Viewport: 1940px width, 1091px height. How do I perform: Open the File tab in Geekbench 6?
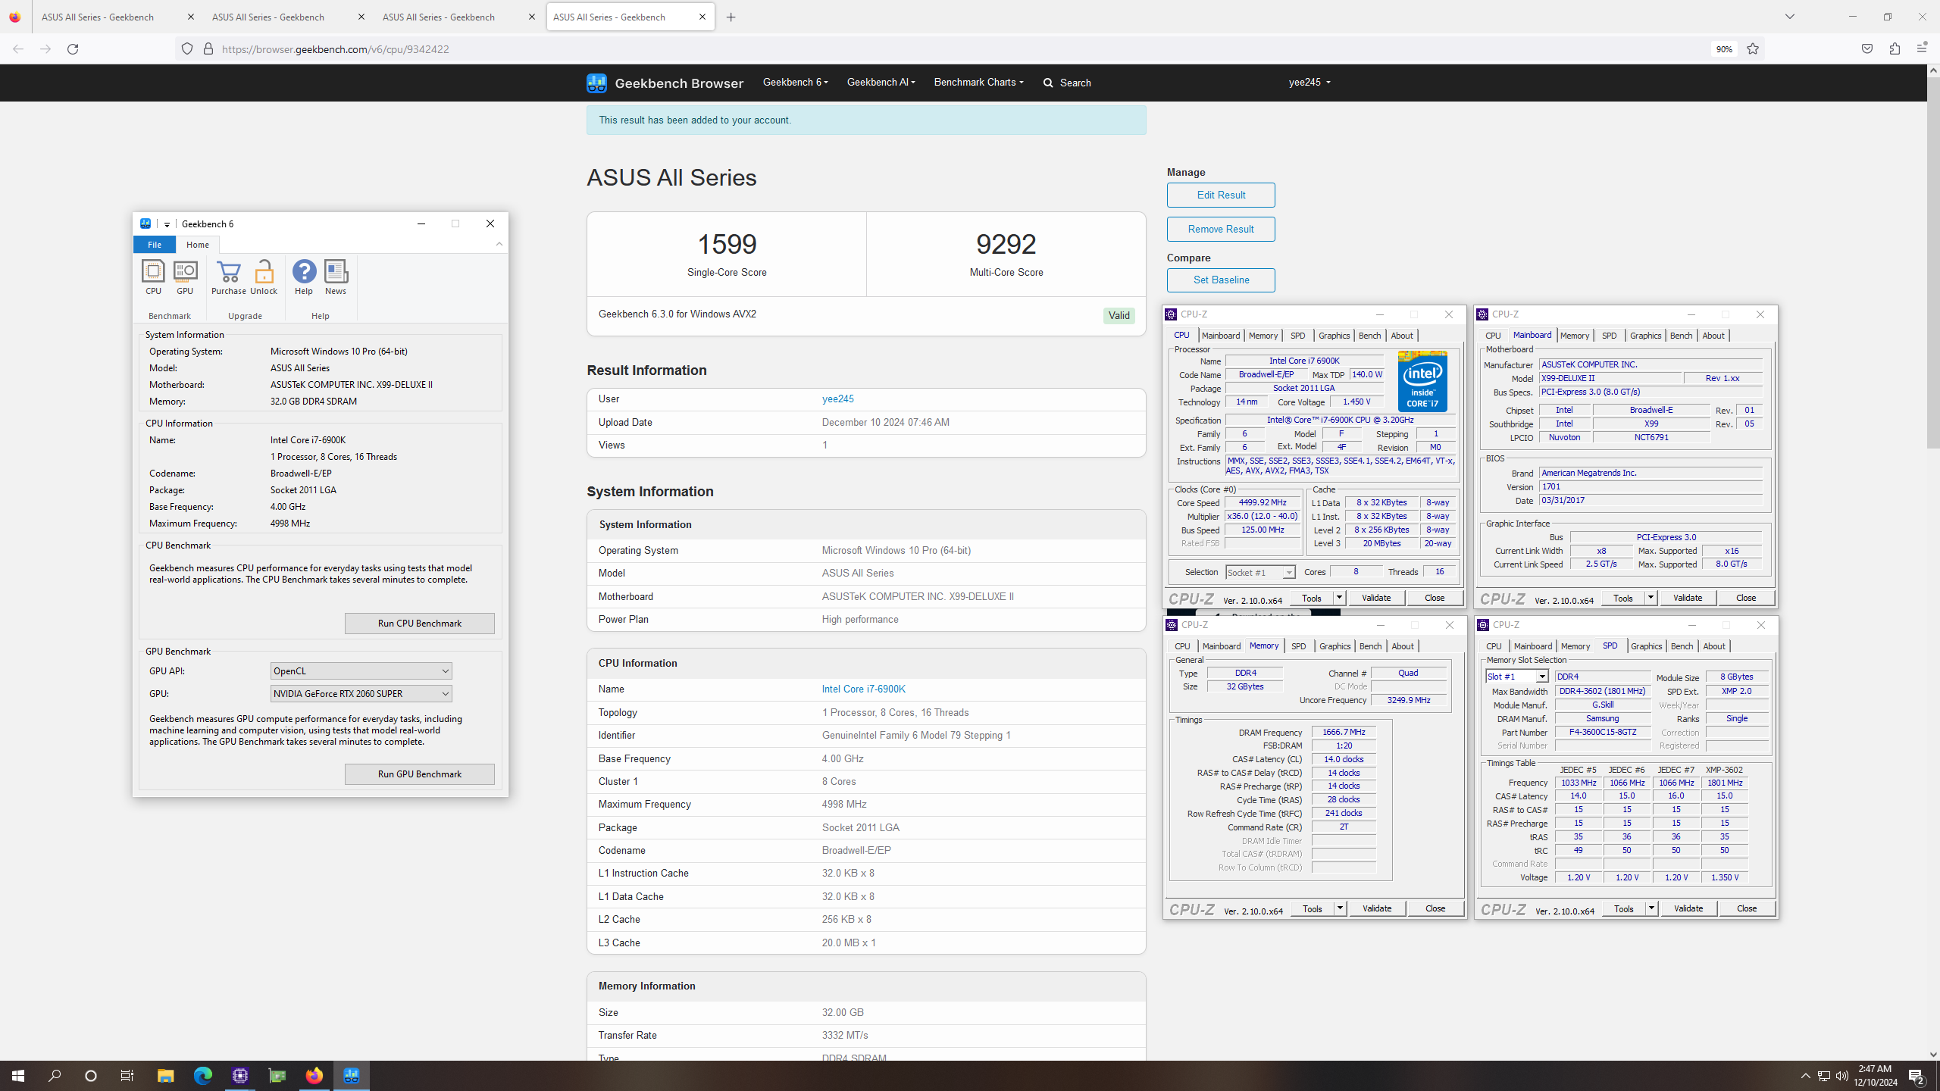[x=155, y=245]
